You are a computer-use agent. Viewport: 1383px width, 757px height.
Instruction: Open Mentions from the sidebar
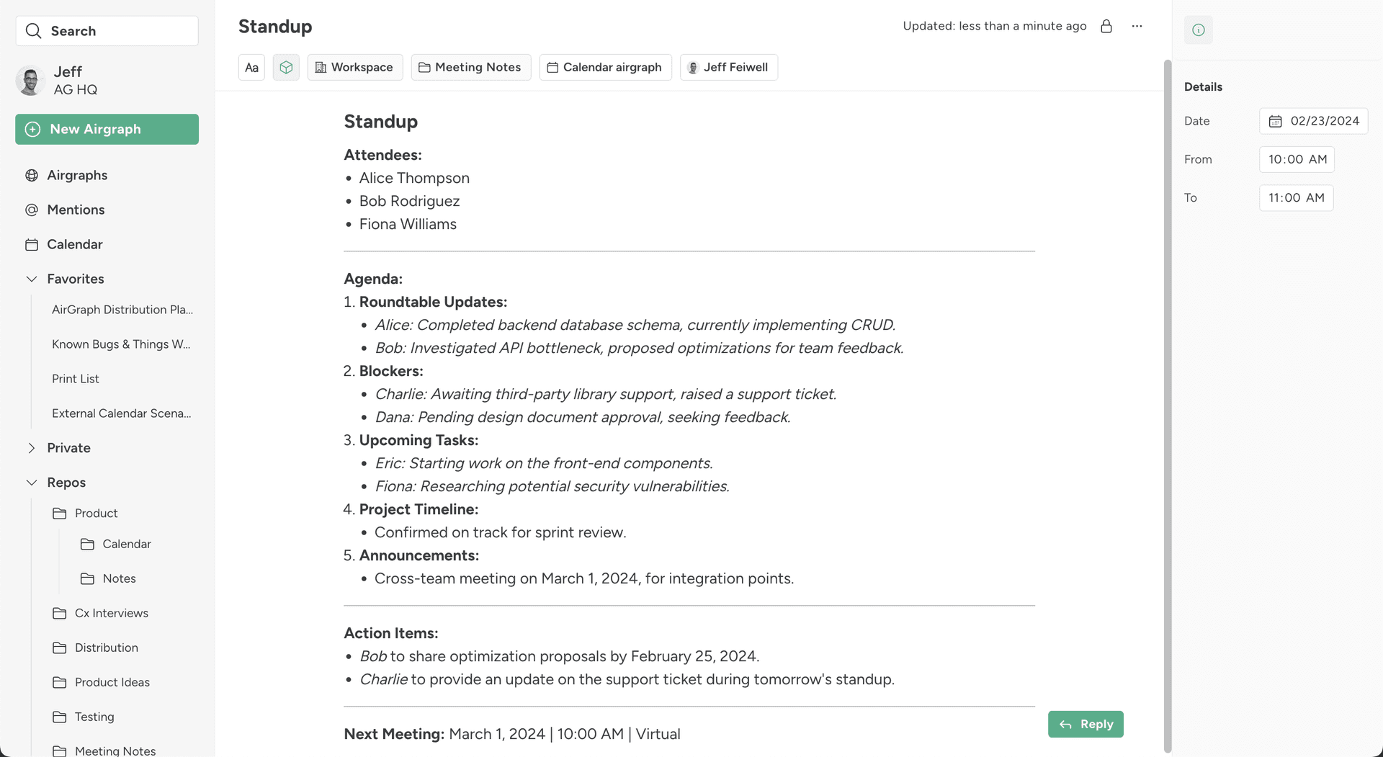(x=76, y=210)
